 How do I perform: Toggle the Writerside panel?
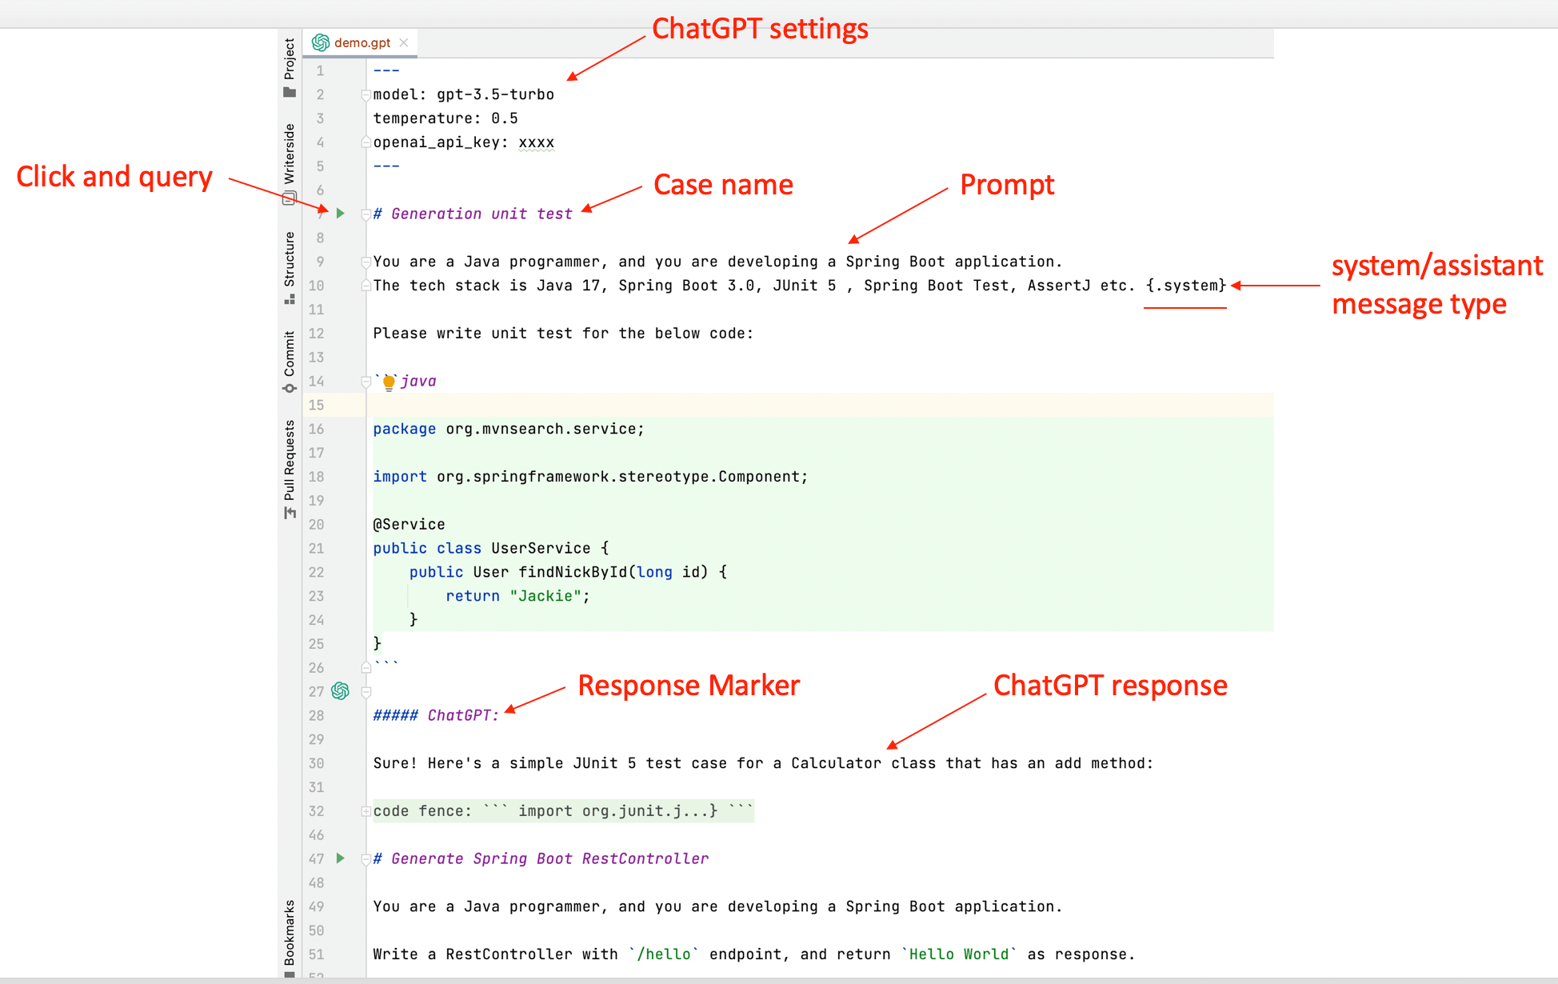[290, 152]
